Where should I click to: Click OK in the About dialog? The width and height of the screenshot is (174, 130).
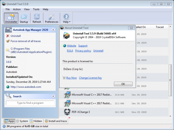pos(123,84)
